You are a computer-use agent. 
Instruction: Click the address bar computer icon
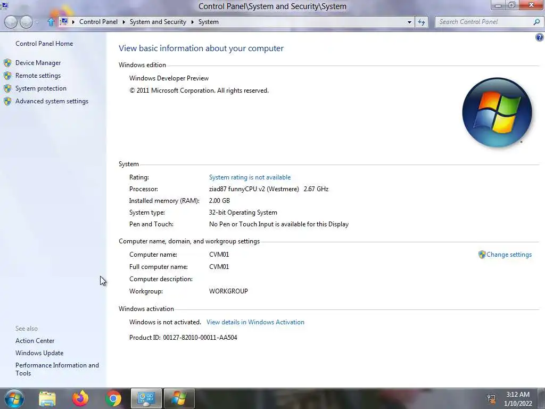[x=64, y=21]
